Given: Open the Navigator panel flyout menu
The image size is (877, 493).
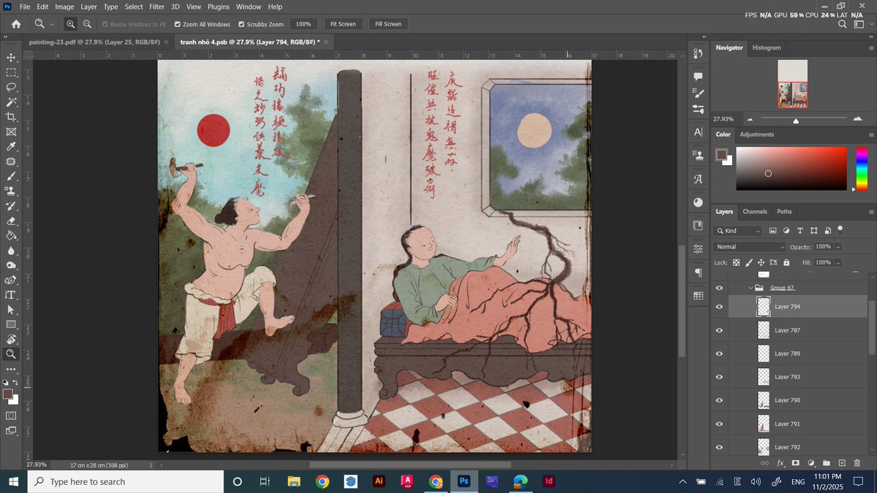Looking at the screenshot, I should (870, 47).
